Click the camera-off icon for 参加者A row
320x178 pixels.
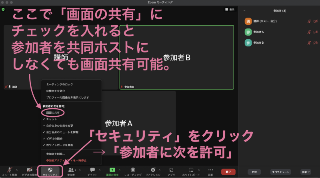(316, 32)
